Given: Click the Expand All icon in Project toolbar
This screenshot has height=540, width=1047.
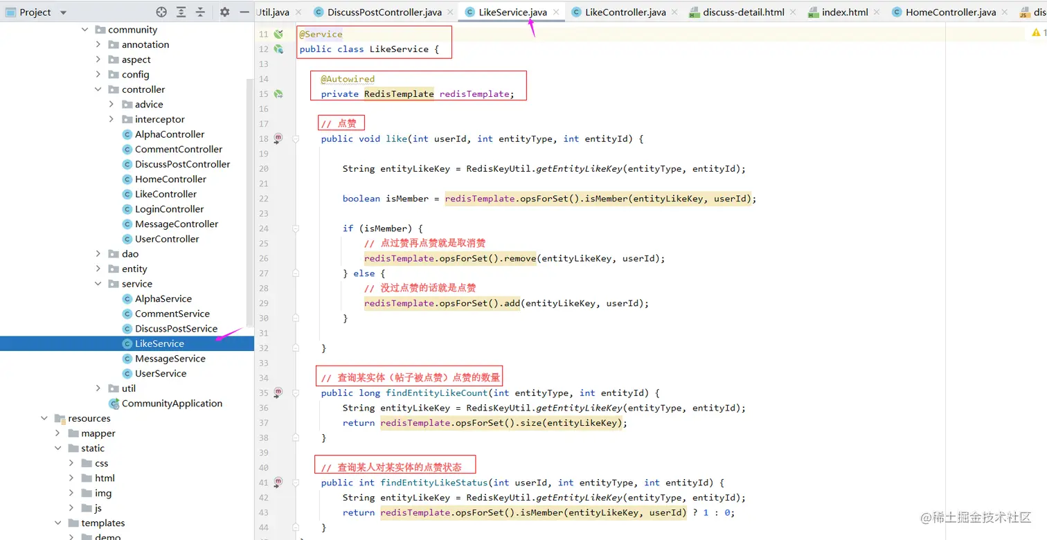Looking at the screenshot, I should (181, 12).
